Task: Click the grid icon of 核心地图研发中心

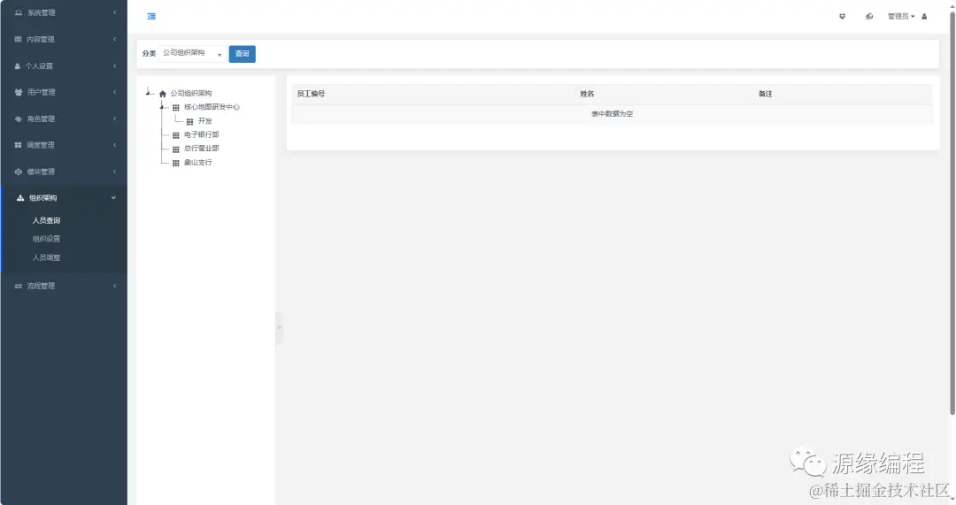Action: 175,107
